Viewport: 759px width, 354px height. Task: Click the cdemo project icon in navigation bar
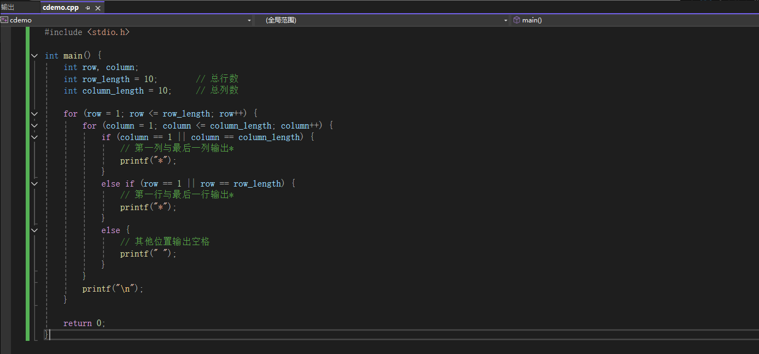pyautogui.click(x=4, y=20)
